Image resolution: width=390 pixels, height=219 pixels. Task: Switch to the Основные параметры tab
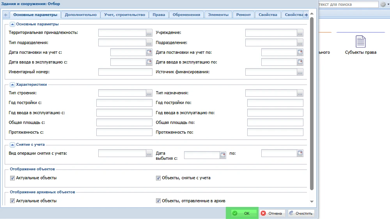point(35,15)
